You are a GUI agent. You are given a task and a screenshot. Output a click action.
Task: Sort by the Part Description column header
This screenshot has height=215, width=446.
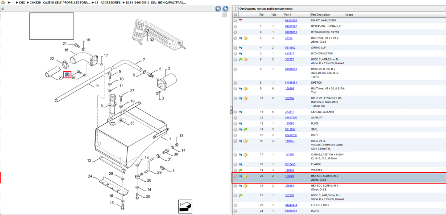pos(320,15)
